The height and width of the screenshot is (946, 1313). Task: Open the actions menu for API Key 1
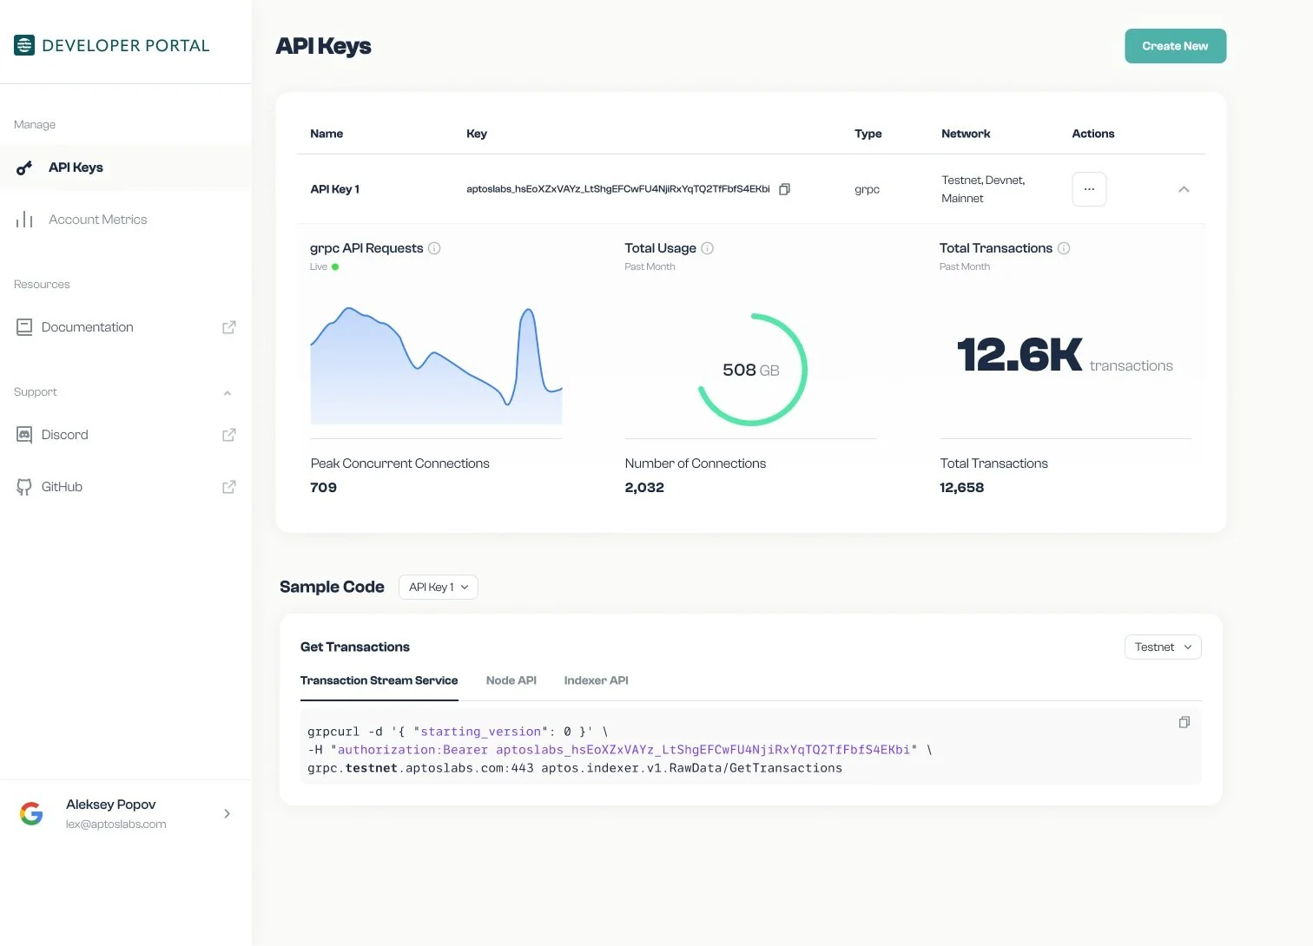1089,189
